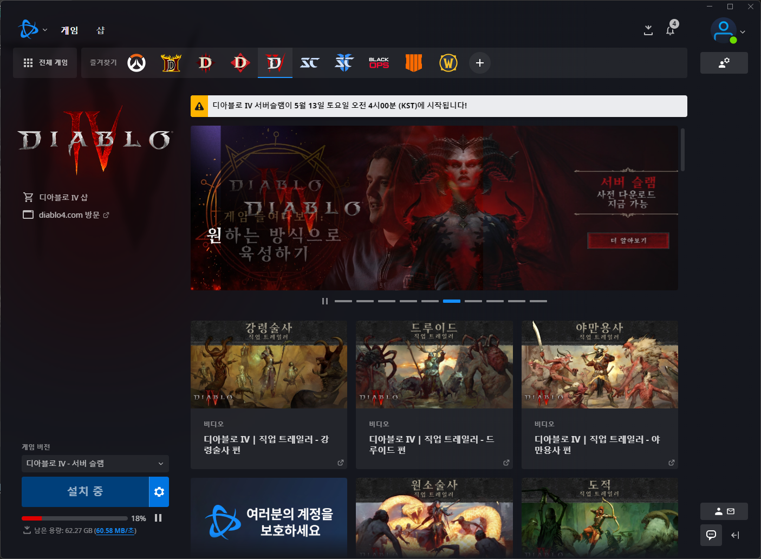761x559 pixels.
Task: Open the 야만용사 trailer thumbnail
Action: click(600, 365)
